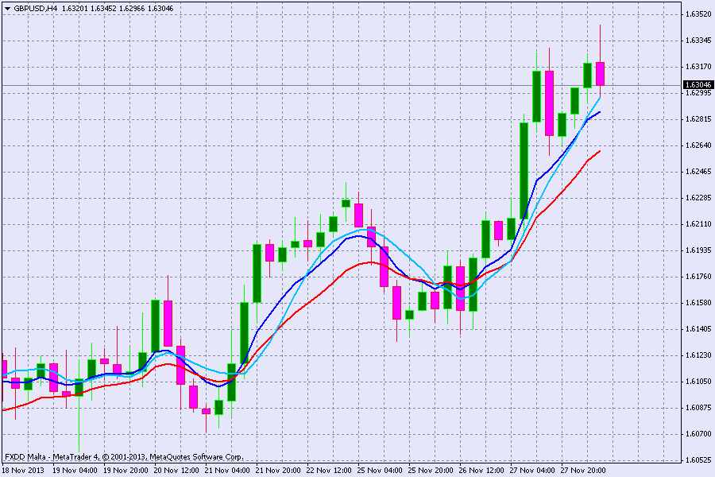The width and height of the screenshot is (715, 477).
Task: Click right end of dark blue moving average
Action: pos(599,112)
